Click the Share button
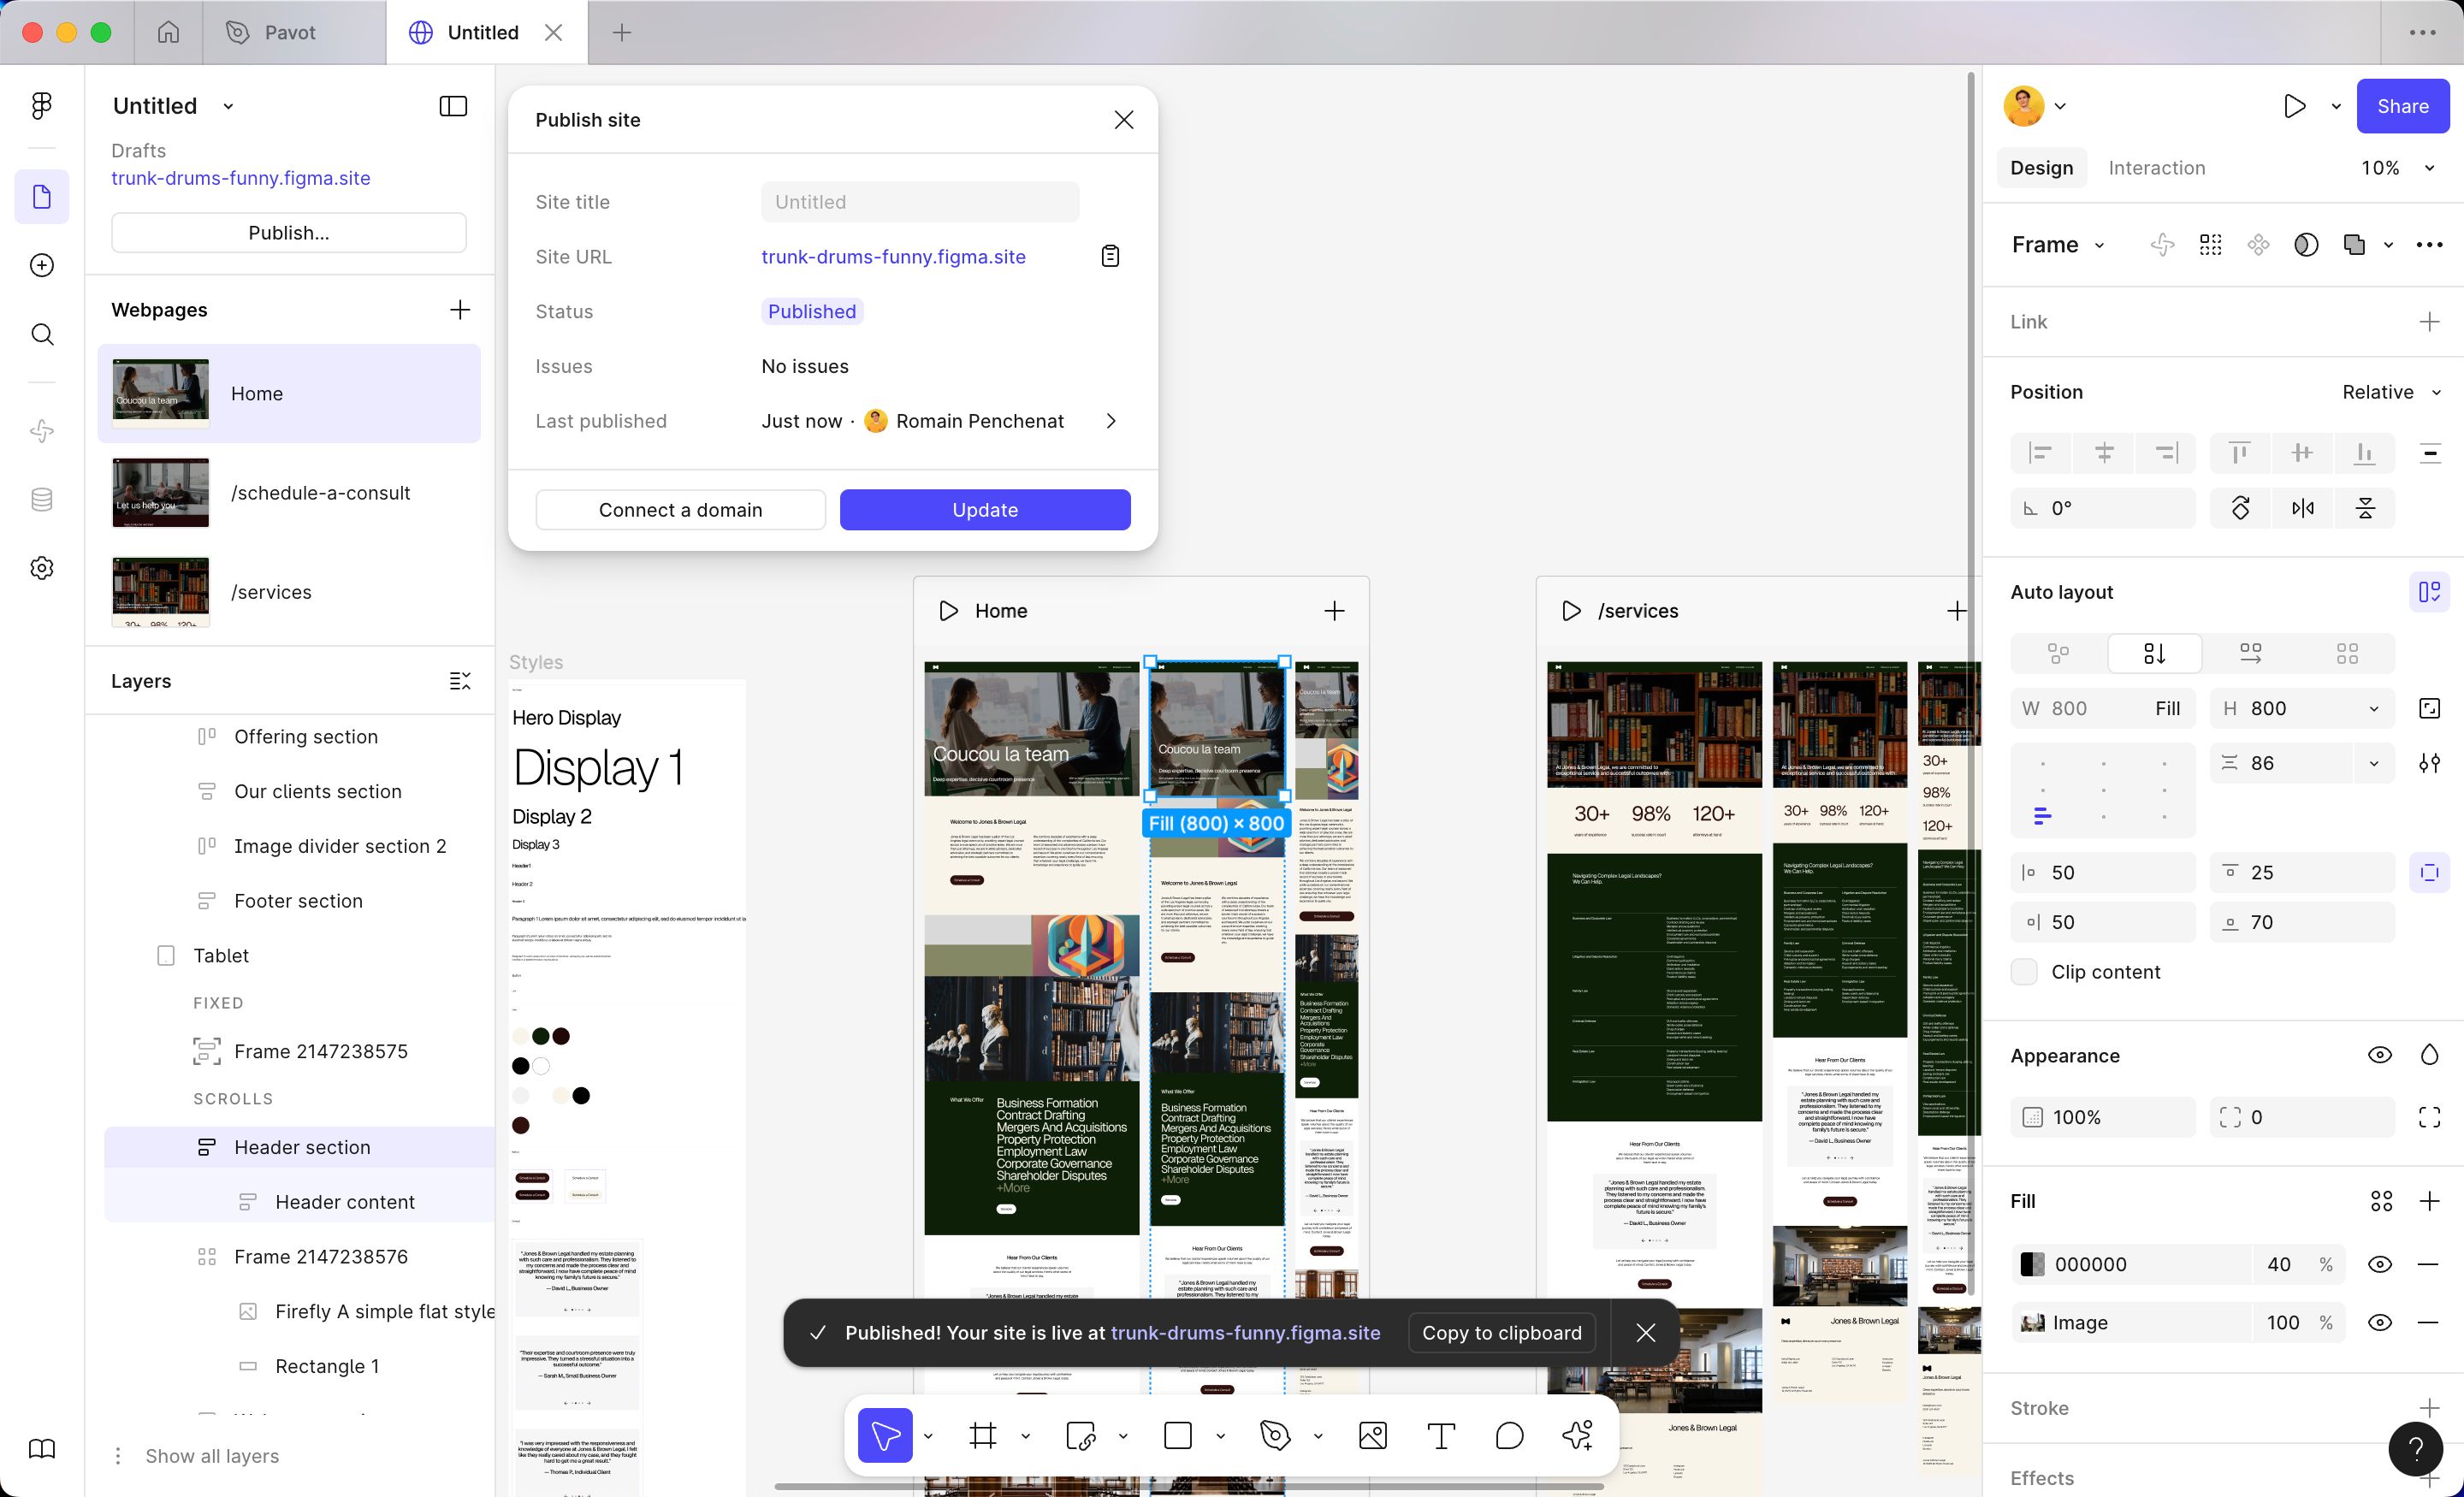 pos(2402,106)
